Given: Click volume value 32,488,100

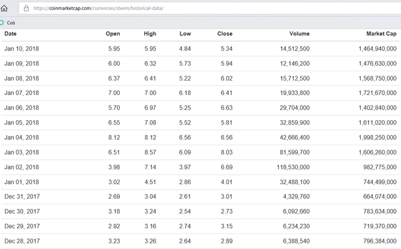Looking at the screenshot, I should [294, 182].
